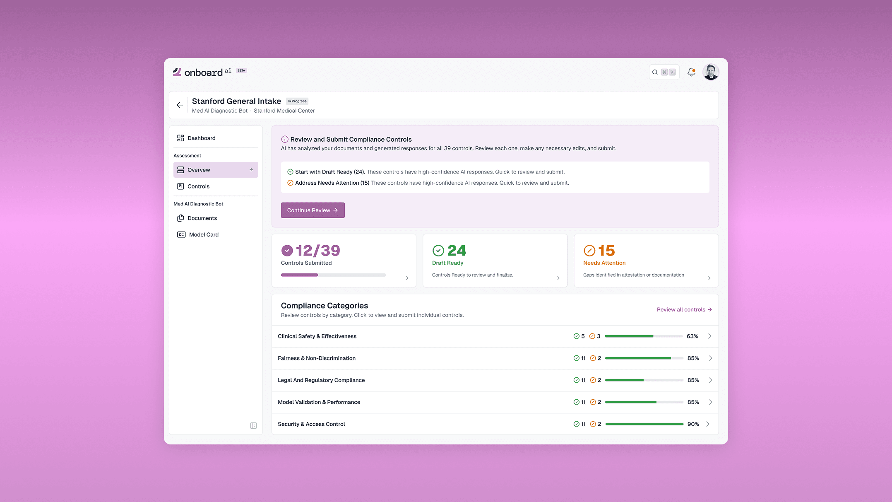The height and width of the screenshot is (502, 892).
Task: Open the Model Card page
Action: pyautogui.click(x=203, y=234)
